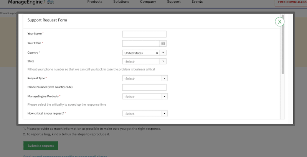
Task: Open product-specific support email aliases link
Action: click(x=65, y=156)
